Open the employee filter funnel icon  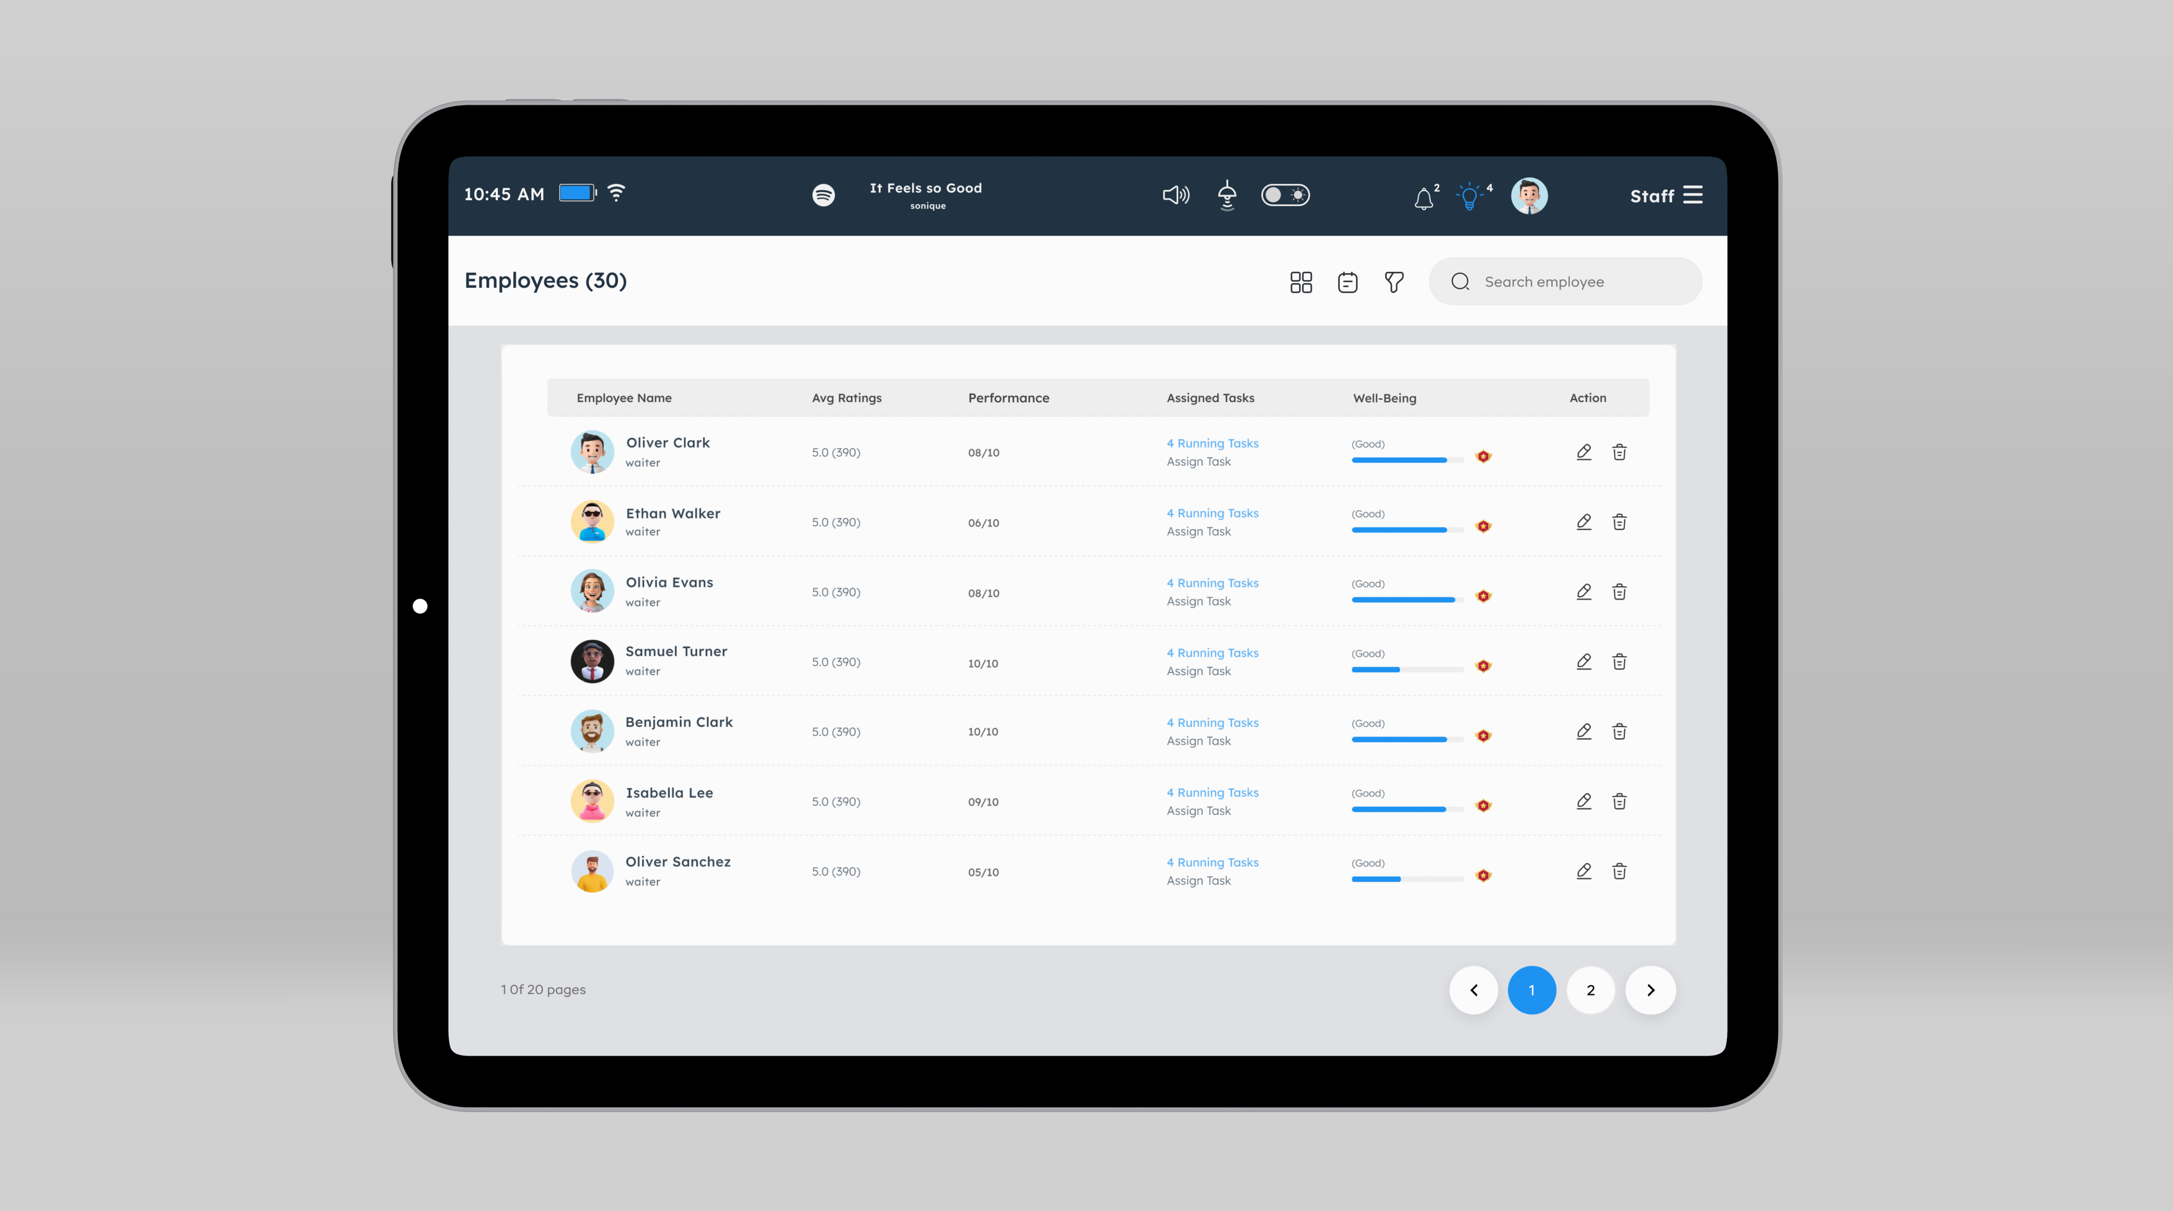click(x=1393, y=282)
